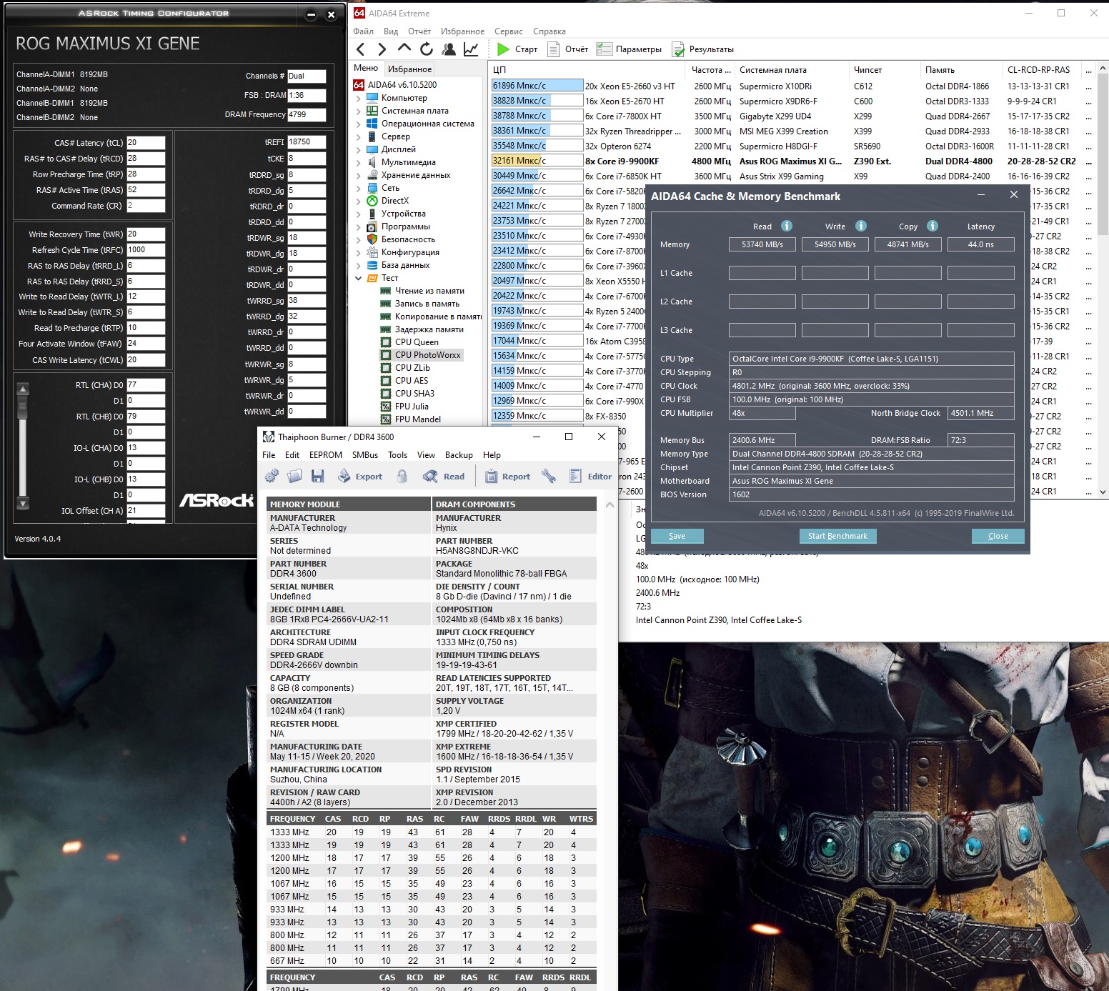Expand the Компьютер tree node

pos(359,98)
